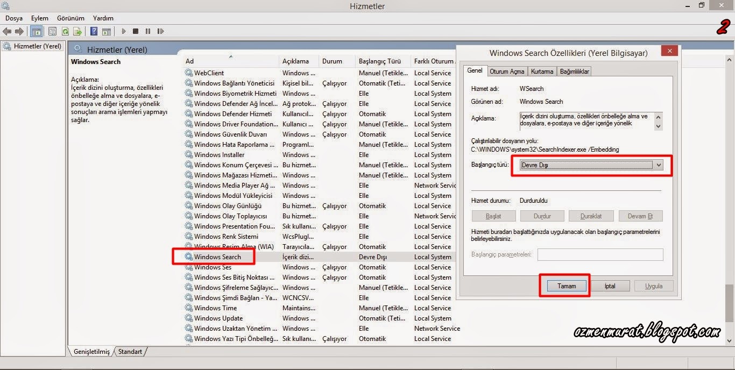The width and height of the screenshot is (735, 370).
Task: Select the Windows Media Player Ağ service row
Action: tap(320, 185)
